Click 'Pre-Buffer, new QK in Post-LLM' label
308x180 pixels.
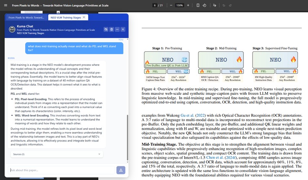tap(167, 65)
